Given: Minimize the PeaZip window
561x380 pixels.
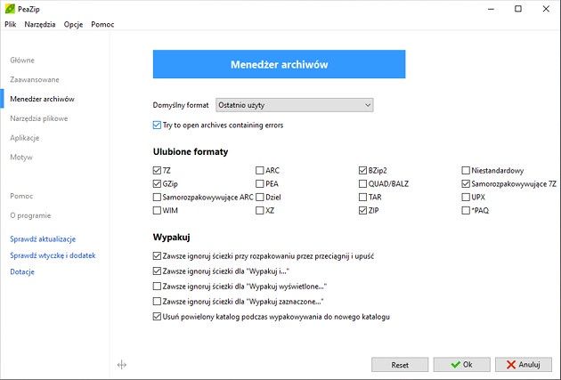Looking at the screenshot, I should pyautogui.click(x=491, y=9).
